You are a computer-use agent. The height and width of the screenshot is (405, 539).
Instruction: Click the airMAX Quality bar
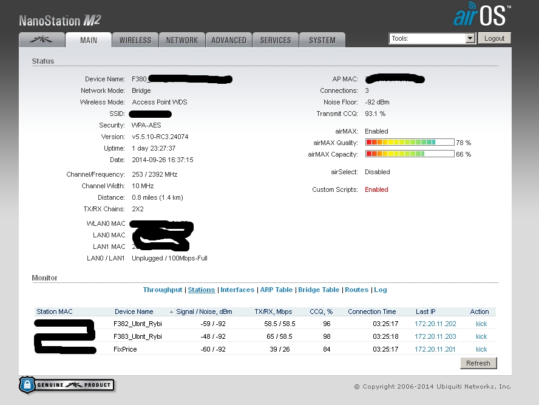coord(410,142)
